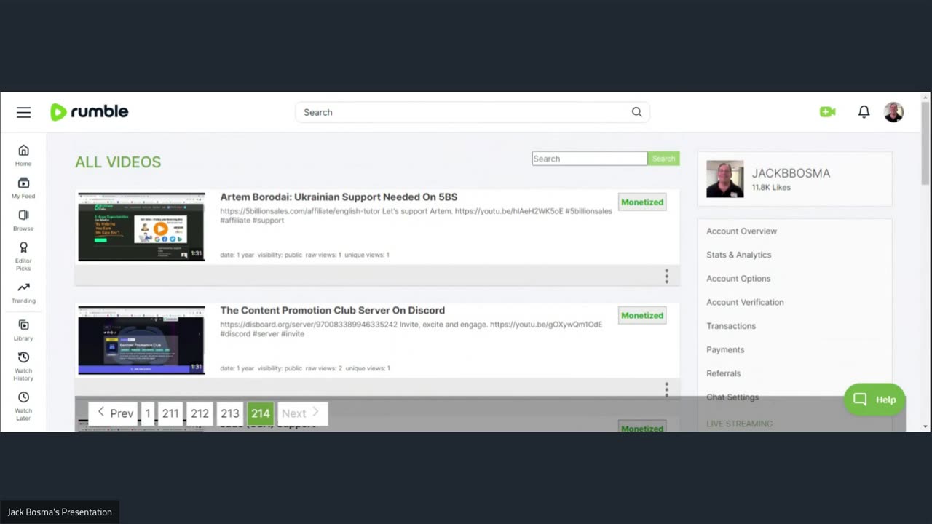Open Payments
The image size is (932, 524).
click(725, 349)
